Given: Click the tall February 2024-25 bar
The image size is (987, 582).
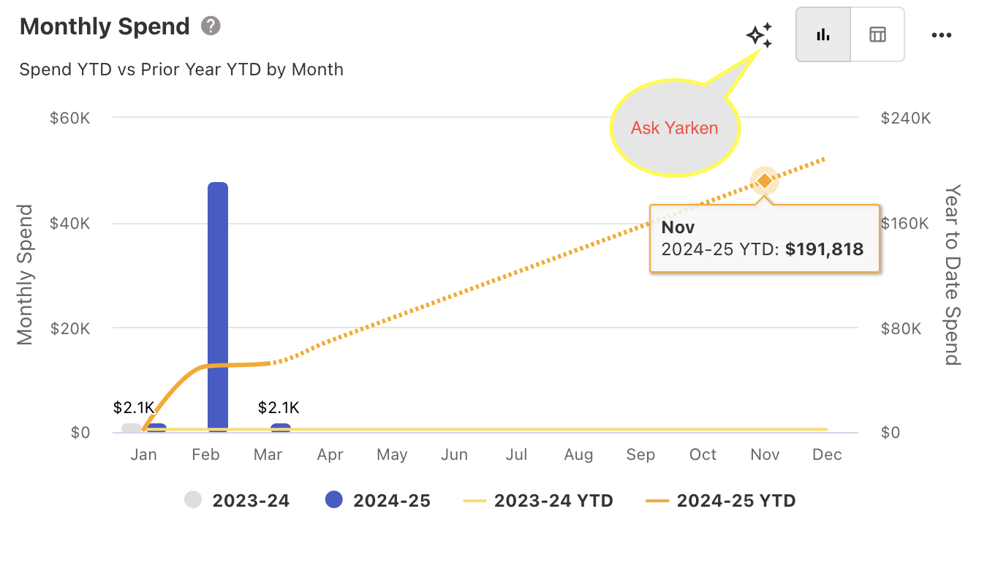Looking at the screenshot, I should tap(218, 307).
